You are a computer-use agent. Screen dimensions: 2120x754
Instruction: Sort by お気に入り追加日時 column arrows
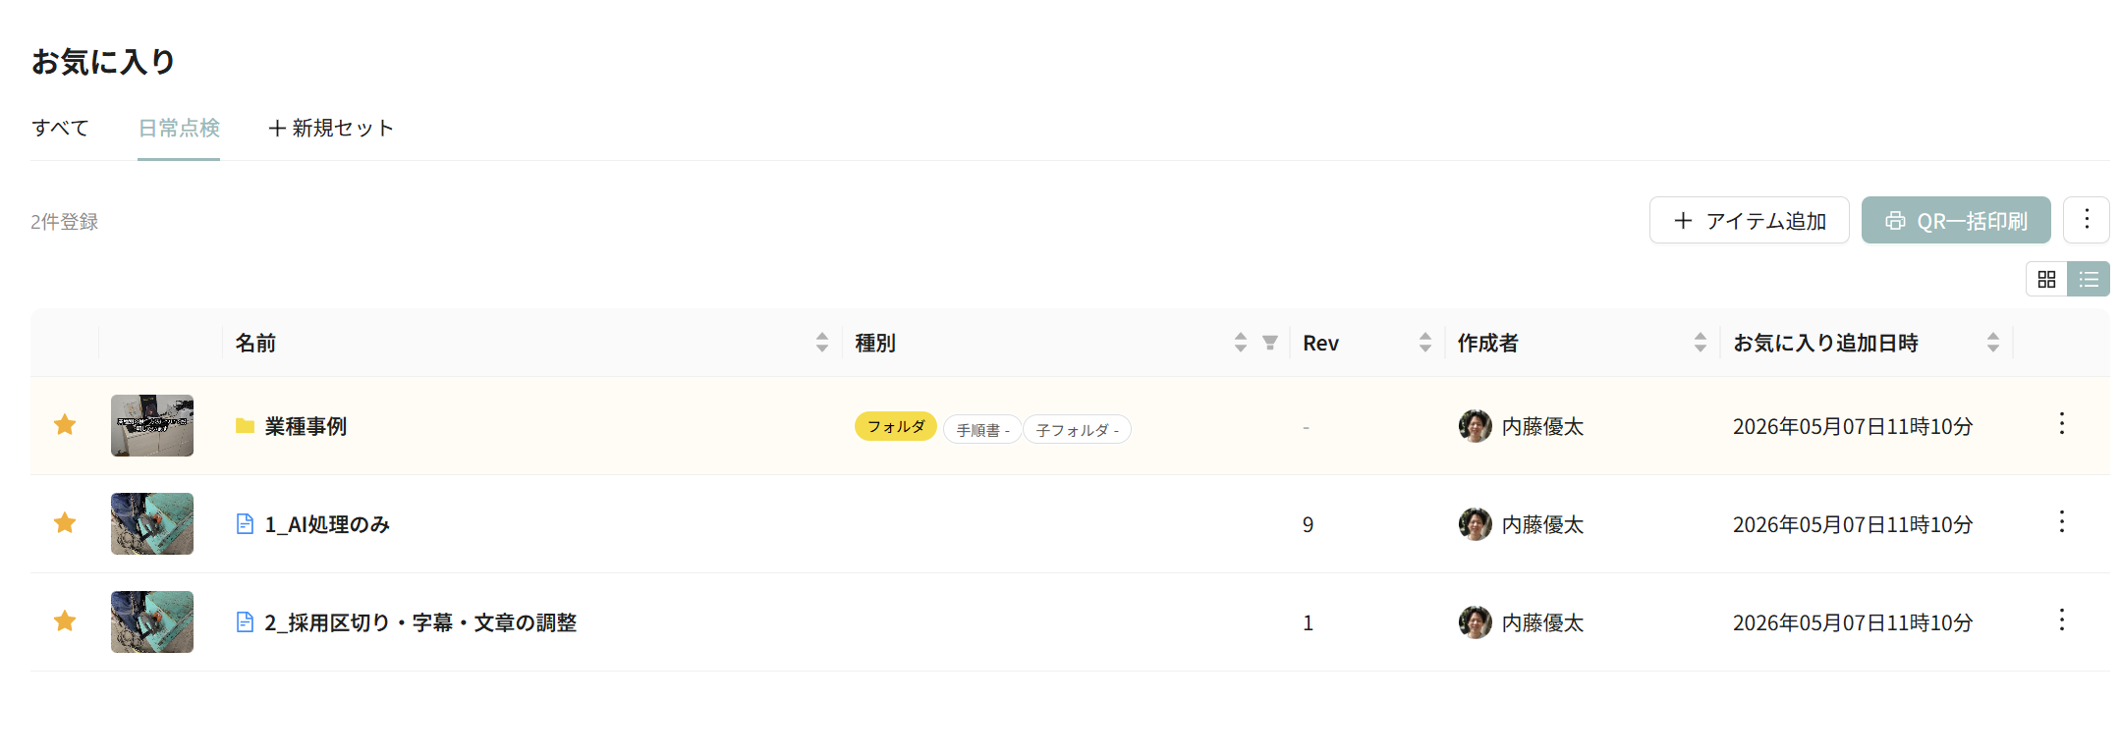point(1993,343)
